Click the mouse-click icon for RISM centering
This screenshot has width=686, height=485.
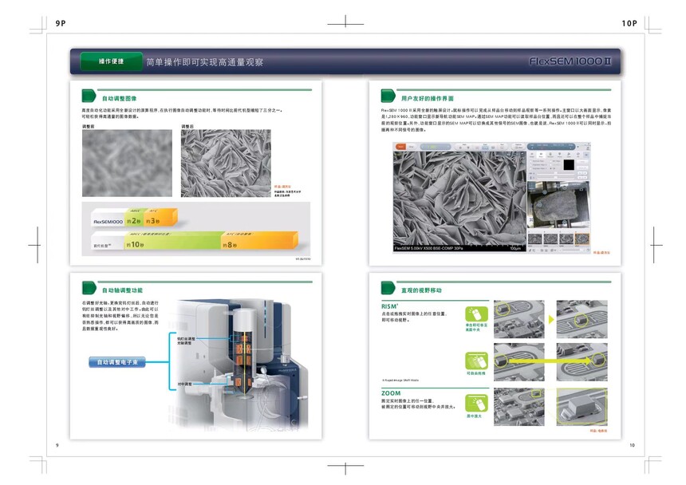pos(476,314)
